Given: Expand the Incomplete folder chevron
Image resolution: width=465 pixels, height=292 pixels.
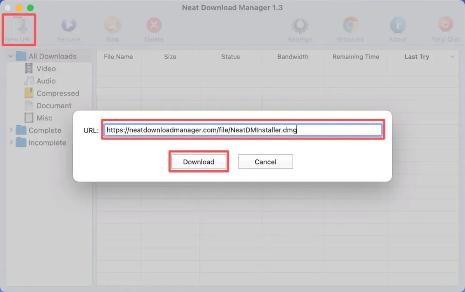Looking at the screenshot, I should coord(11,142).
